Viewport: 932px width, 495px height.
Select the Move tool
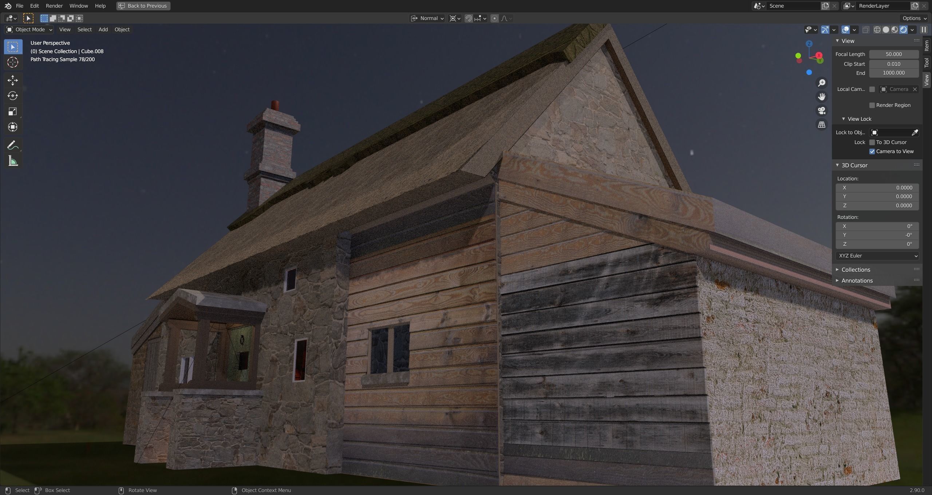pyautogui.click(x=13, y=80)
